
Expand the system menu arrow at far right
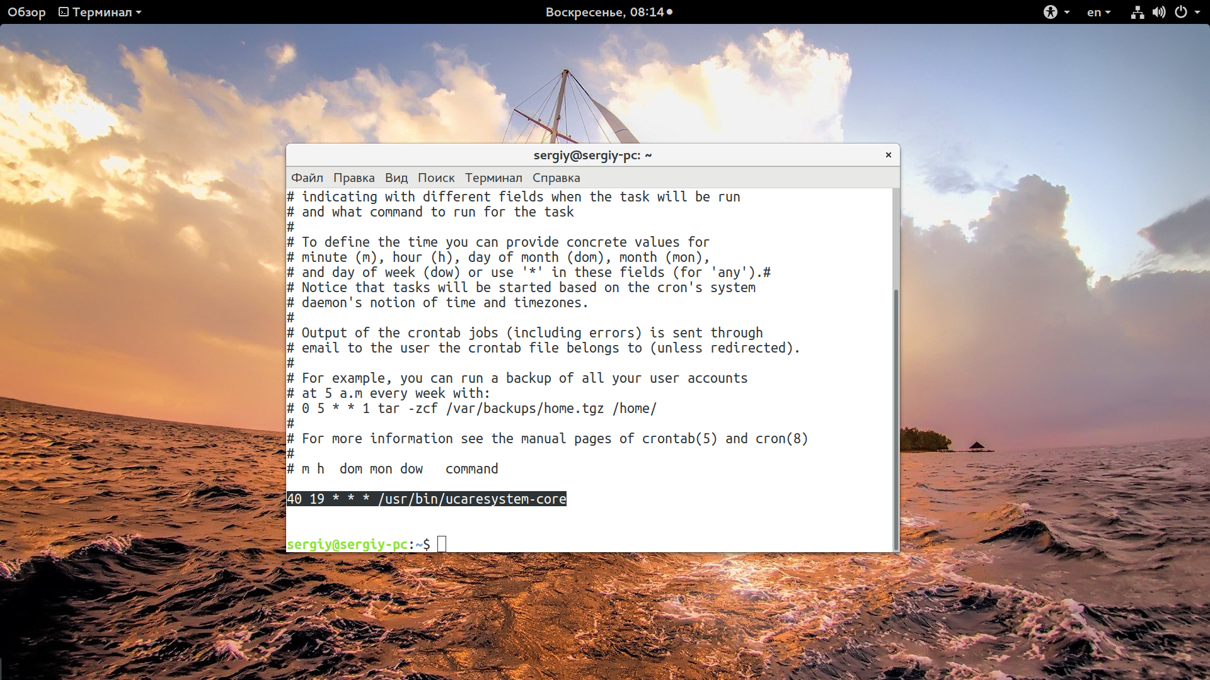pyautogui.click(x=1197, y=12)
